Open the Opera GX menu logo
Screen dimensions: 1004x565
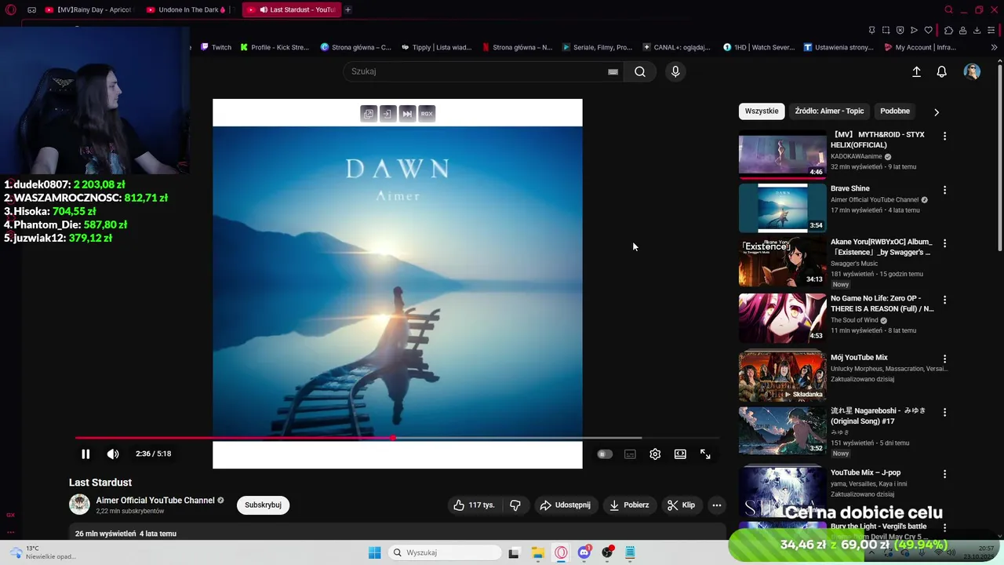point(11,9)
